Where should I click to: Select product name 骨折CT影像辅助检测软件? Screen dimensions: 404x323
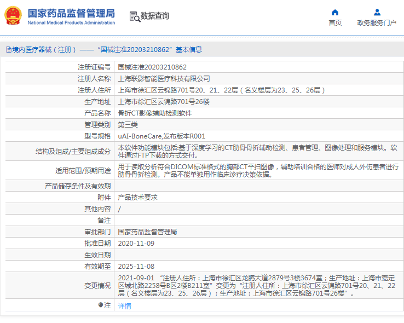coord(155,113)
